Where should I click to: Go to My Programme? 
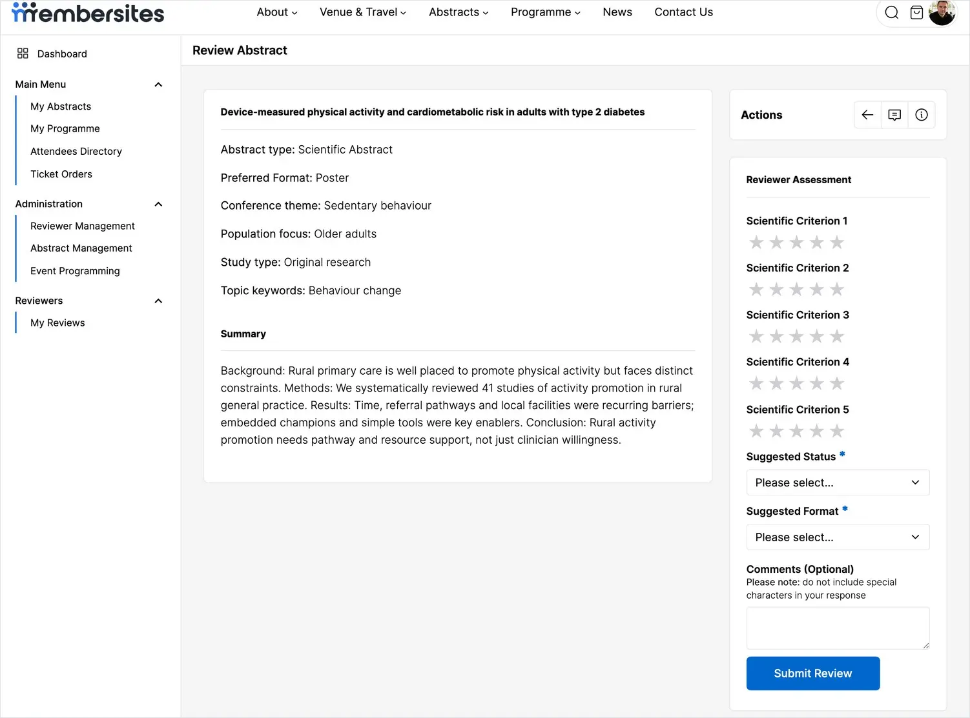tap(65, 128)
